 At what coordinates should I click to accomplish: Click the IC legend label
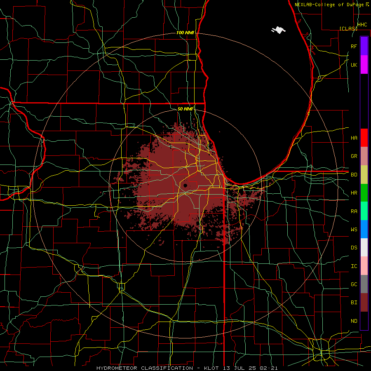pyautogui.click(x=354, y=266)
